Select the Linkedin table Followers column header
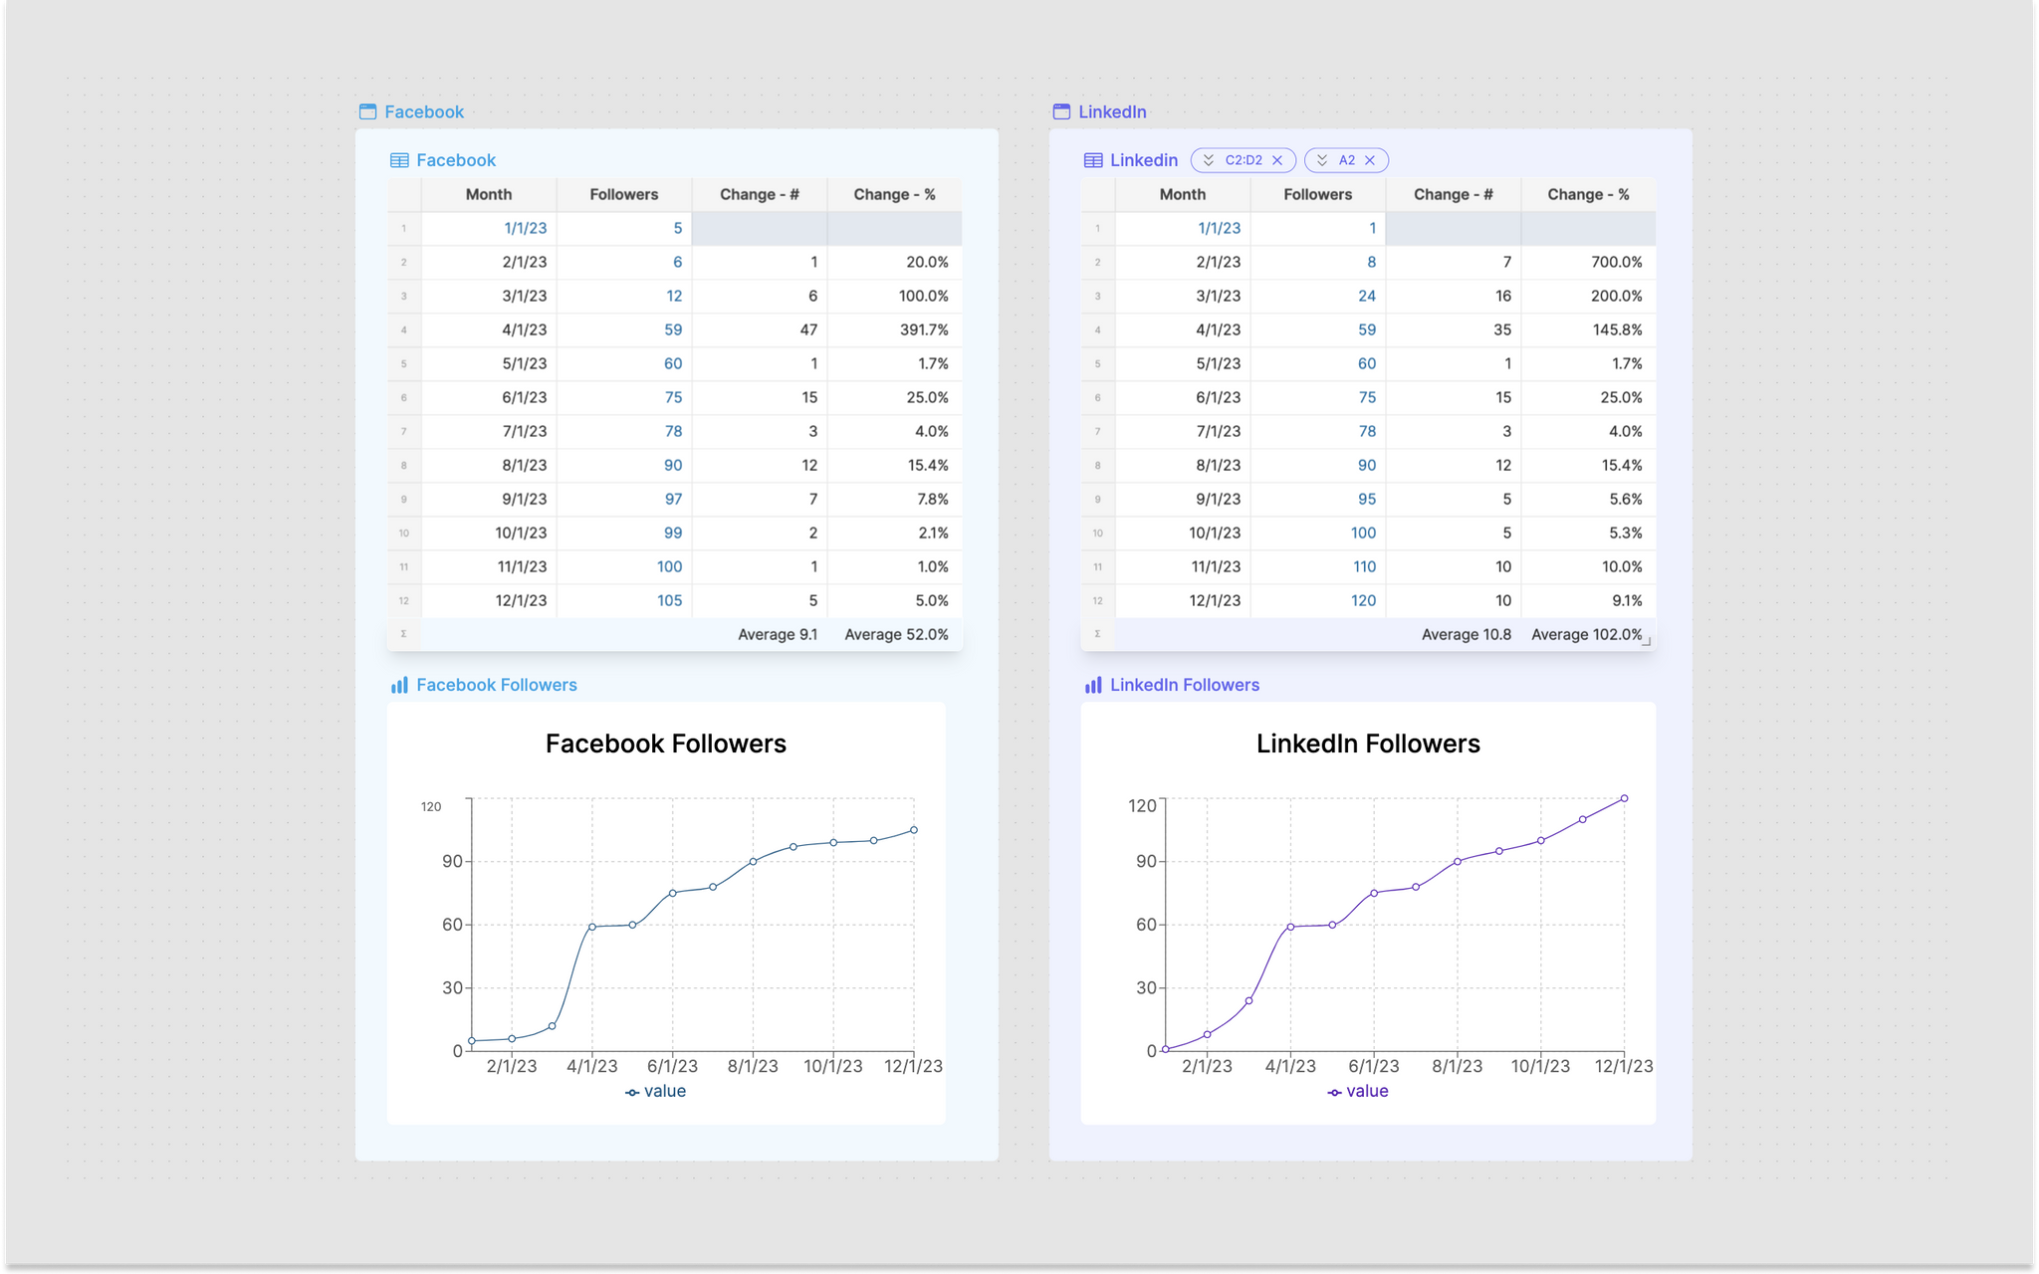This screenshot has height=1274, width=2039. coord(1318,194)
